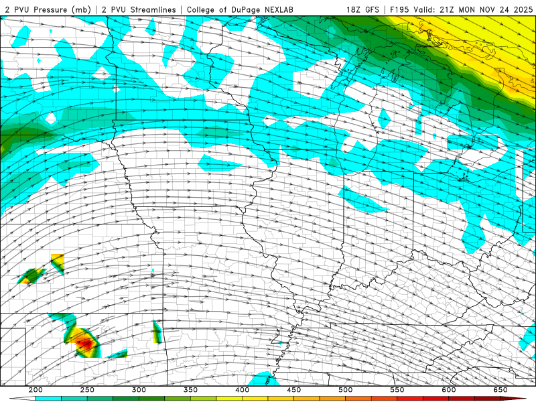Click the "2 PVU Pressure (mb)" title text
The image size is (536, 402).
point(48,9)
